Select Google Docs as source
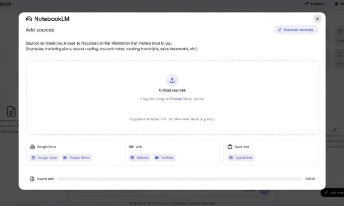 pyautogui.click(x=45, y=158)
